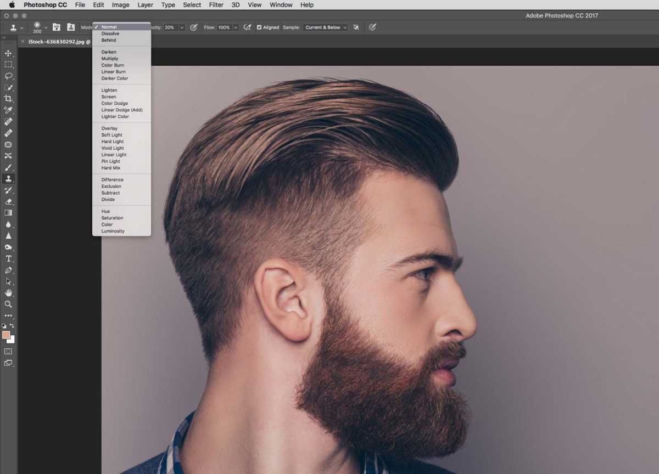Viewport: 659px width, 474px height.
Task: Choose Lighten blend mode
Action: click(122, 90)
